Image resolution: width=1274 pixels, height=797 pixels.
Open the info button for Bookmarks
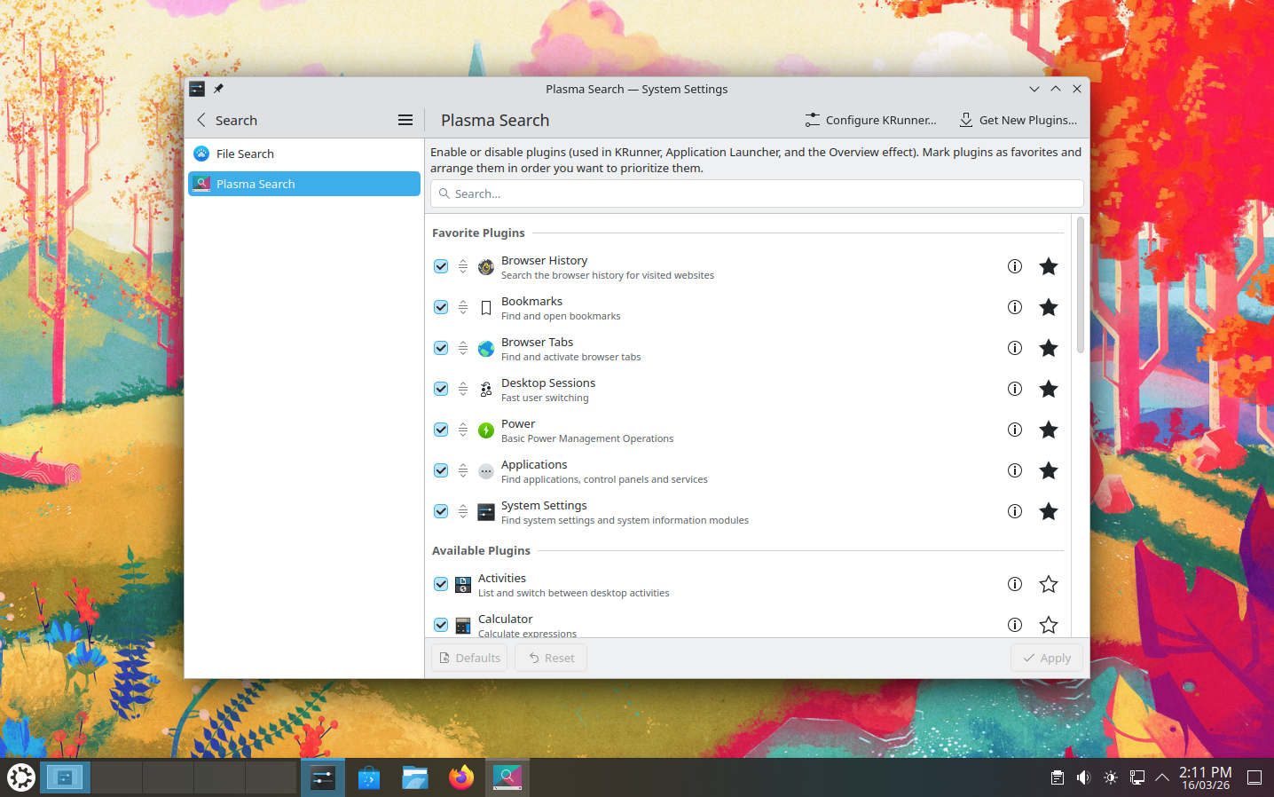click(1015, 307)
